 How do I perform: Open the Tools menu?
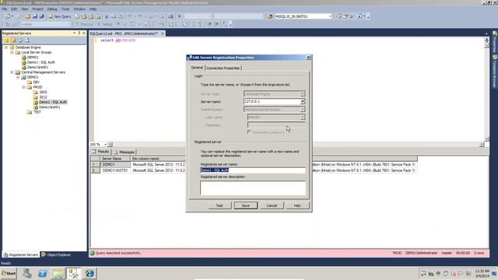(x=65, y=9)
